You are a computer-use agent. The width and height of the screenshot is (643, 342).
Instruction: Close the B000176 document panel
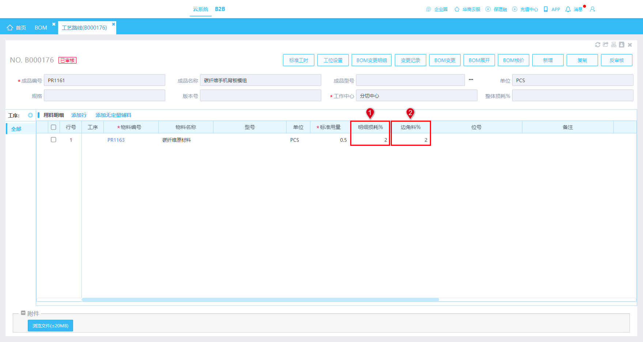point(630,45)
